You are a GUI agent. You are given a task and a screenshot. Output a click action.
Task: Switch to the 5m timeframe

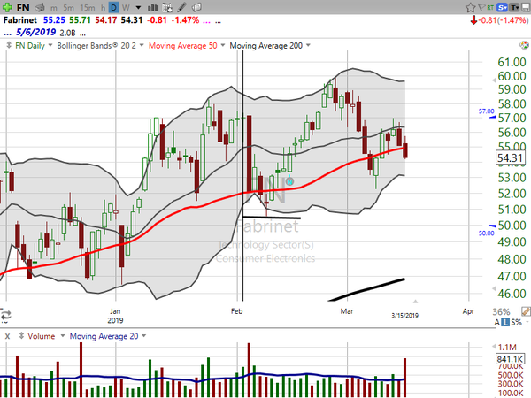coord(68,7)
